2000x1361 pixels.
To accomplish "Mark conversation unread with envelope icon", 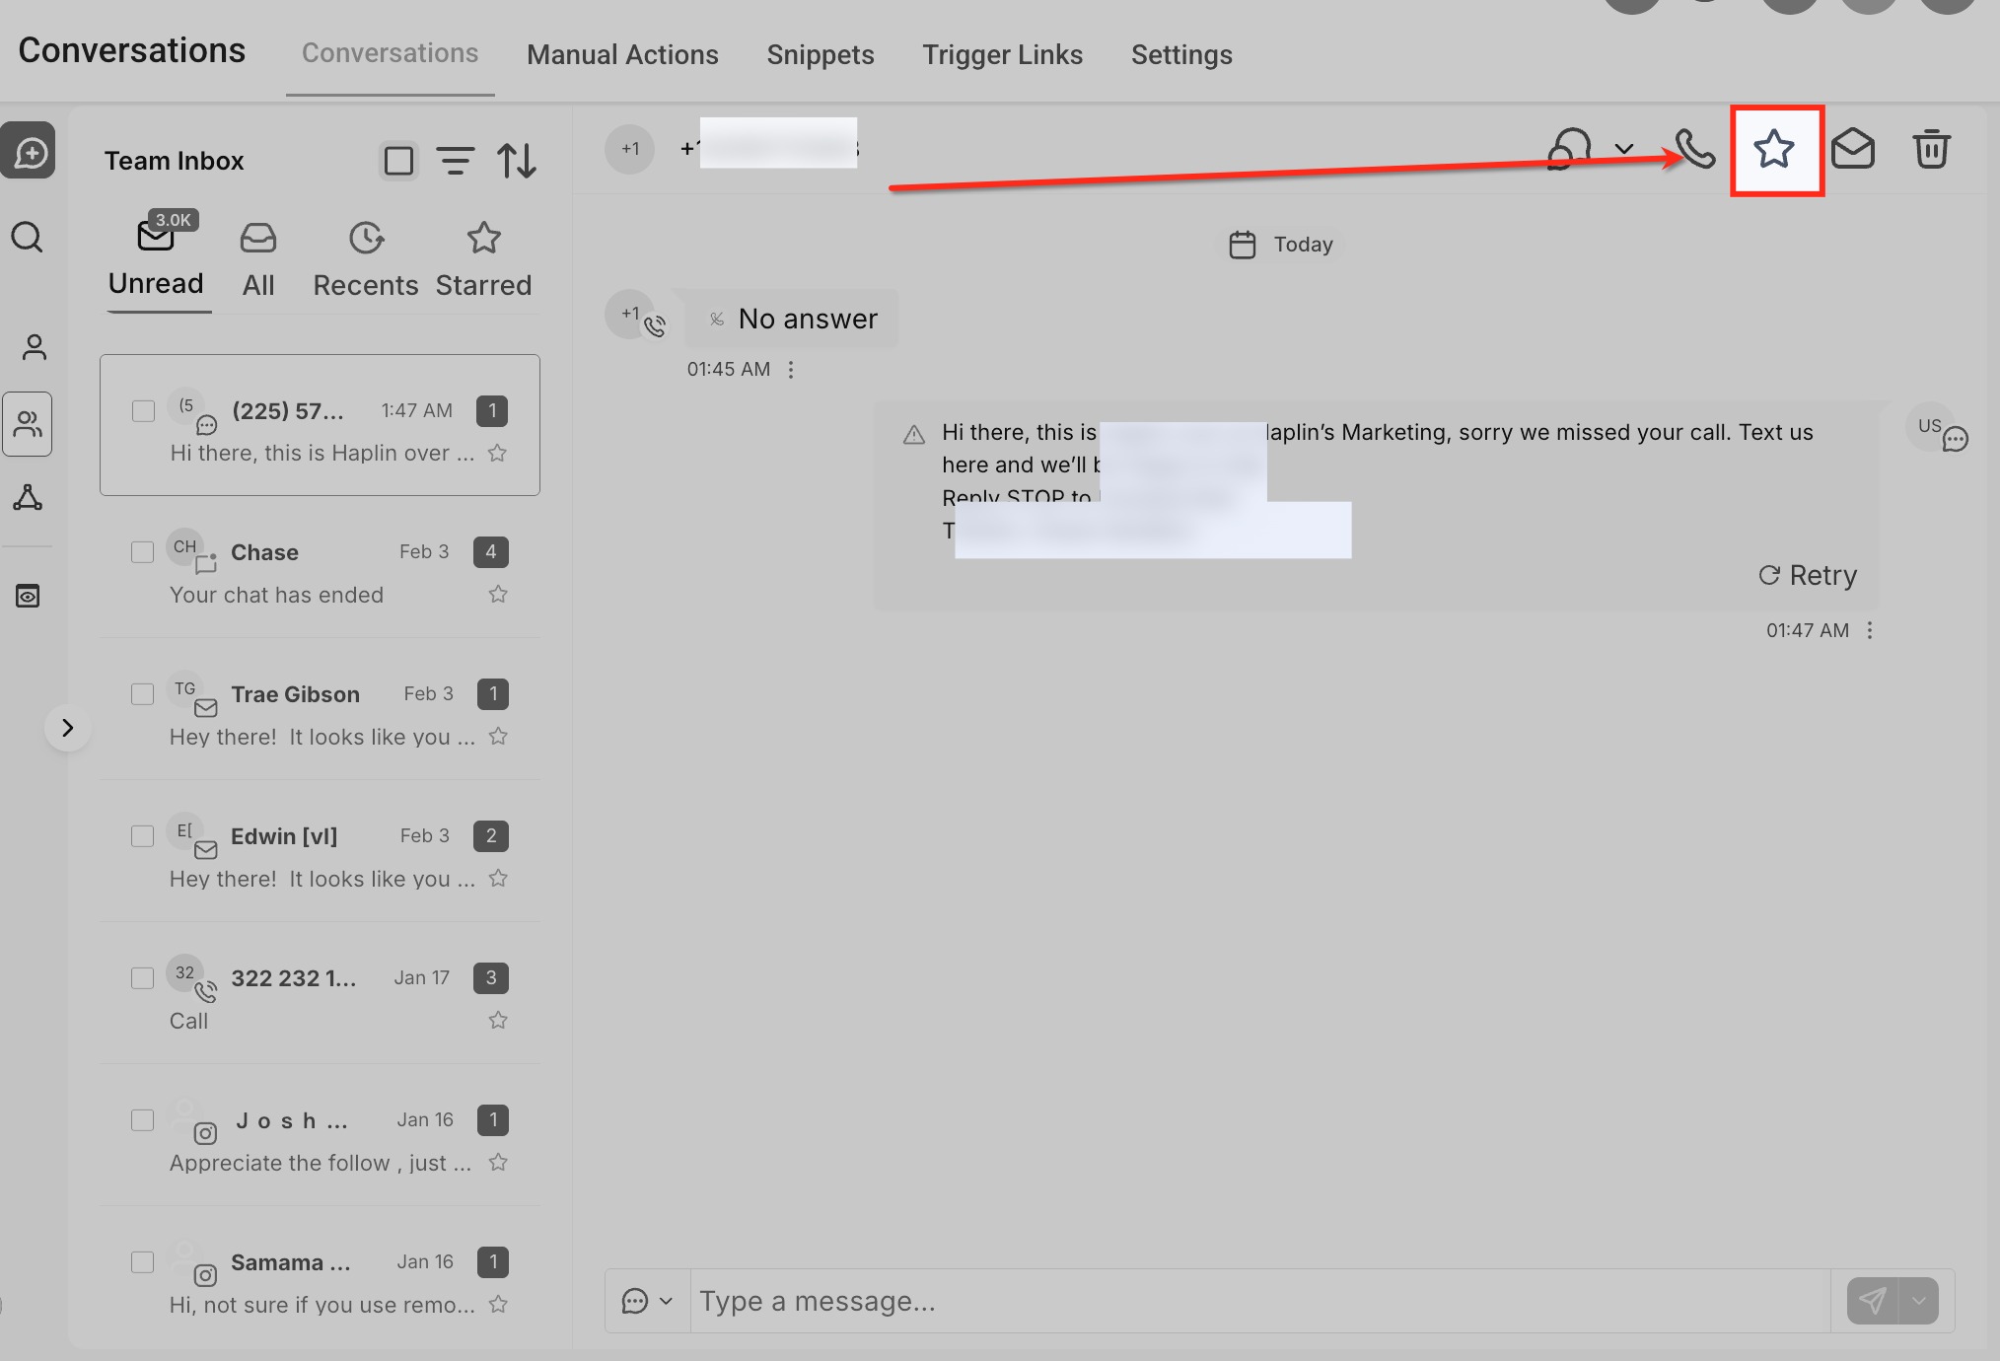I will click(x=1852, y=150).
